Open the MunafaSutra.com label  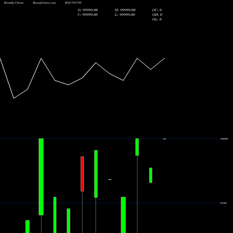coord(44,3)
